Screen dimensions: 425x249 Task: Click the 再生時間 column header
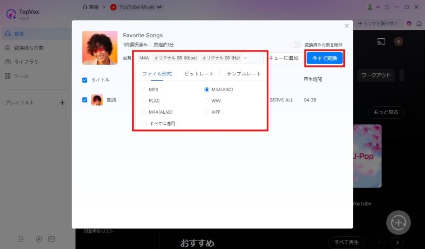(312, 80)
